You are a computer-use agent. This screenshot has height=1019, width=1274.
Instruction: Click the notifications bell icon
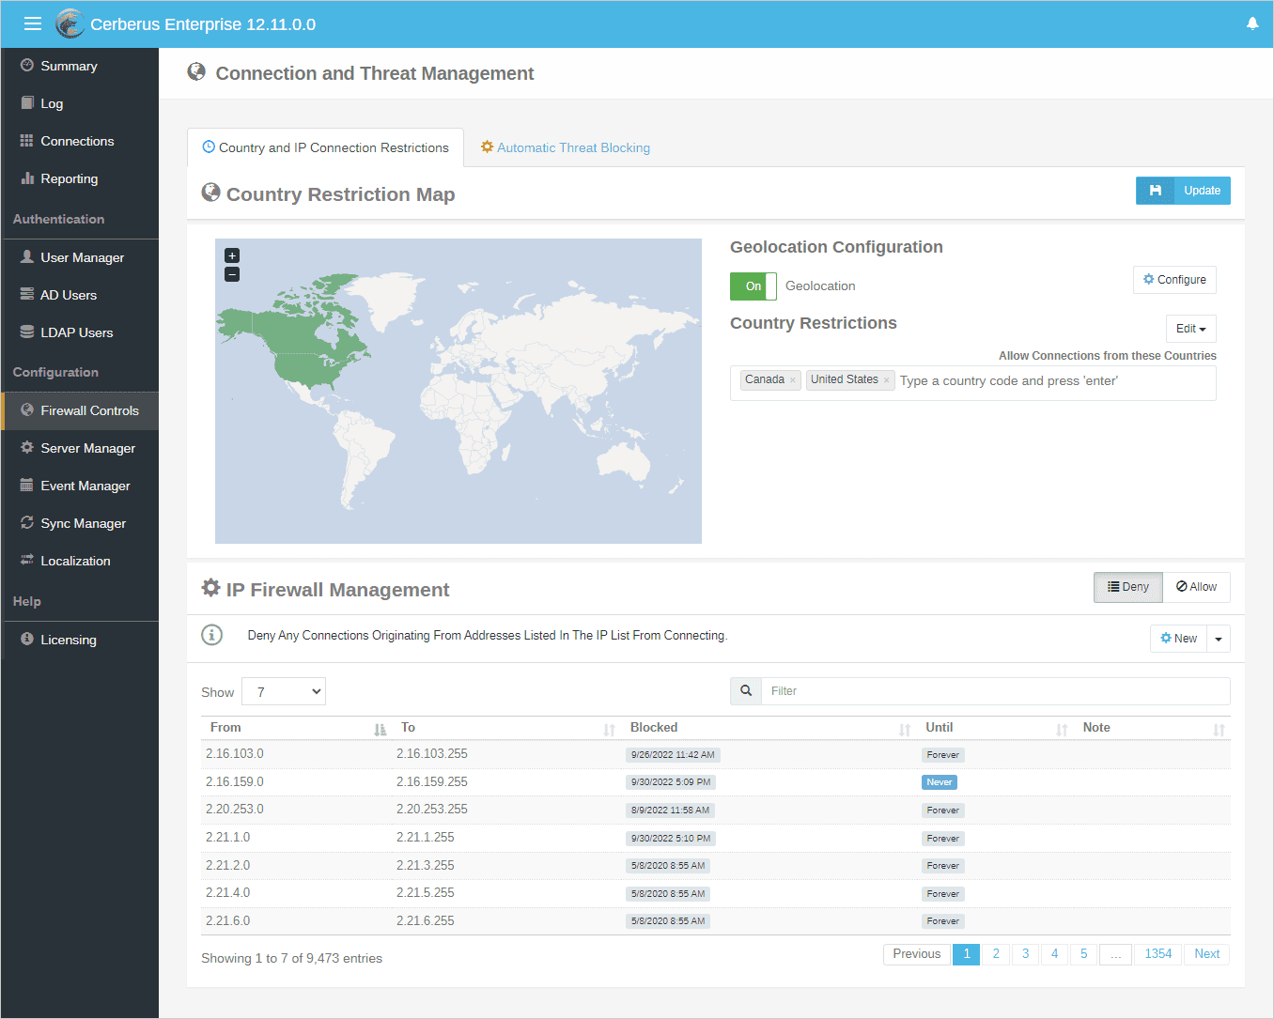[x=1252, y=23]
